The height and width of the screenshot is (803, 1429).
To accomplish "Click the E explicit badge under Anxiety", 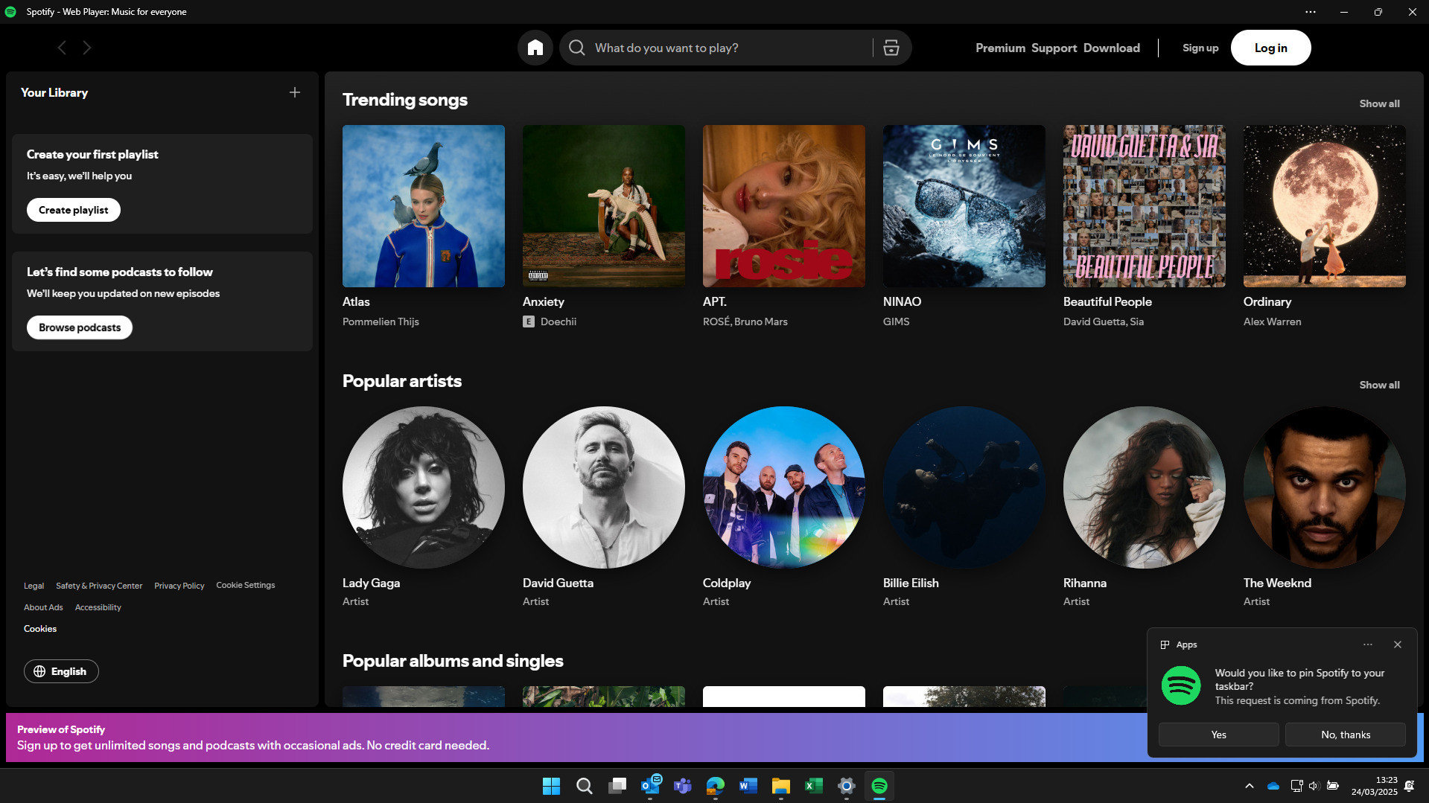I will [529, 321].
